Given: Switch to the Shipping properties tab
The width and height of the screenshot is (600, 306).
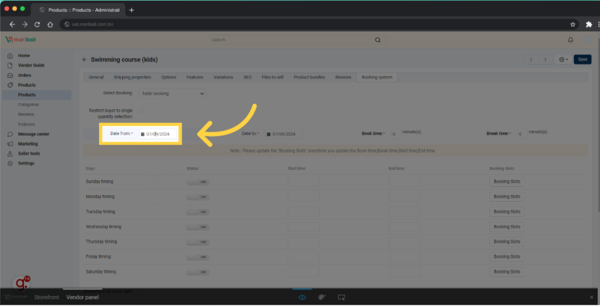Looking at the screenshot, I should (132, 77).
